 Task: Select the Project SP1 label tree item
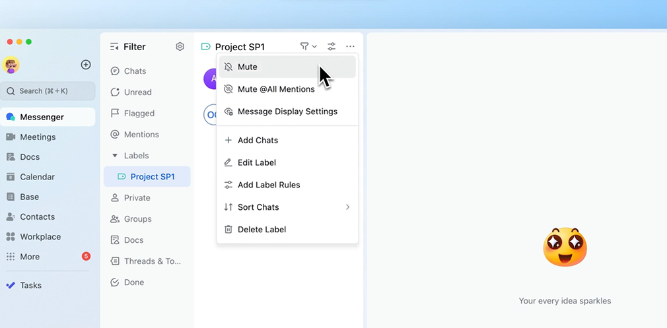(x=152, y=177)
